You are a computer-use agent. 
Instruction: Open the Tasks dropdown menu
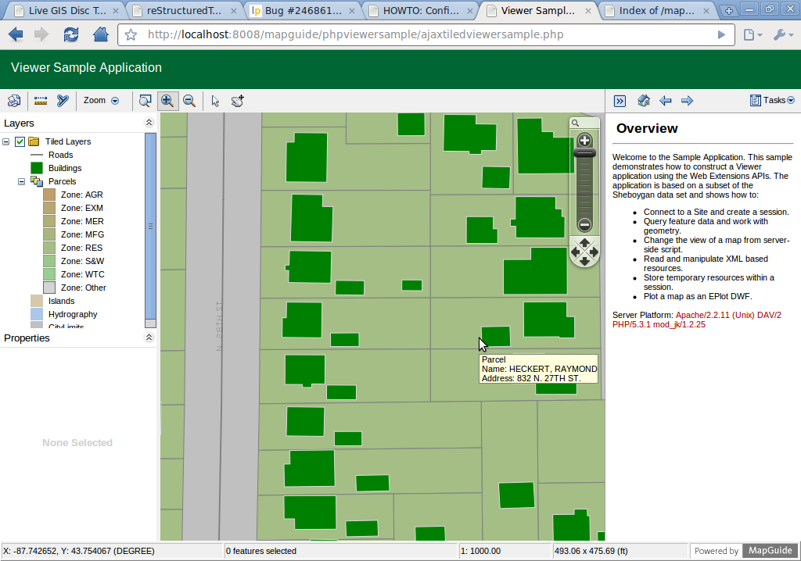click(772, 101)
